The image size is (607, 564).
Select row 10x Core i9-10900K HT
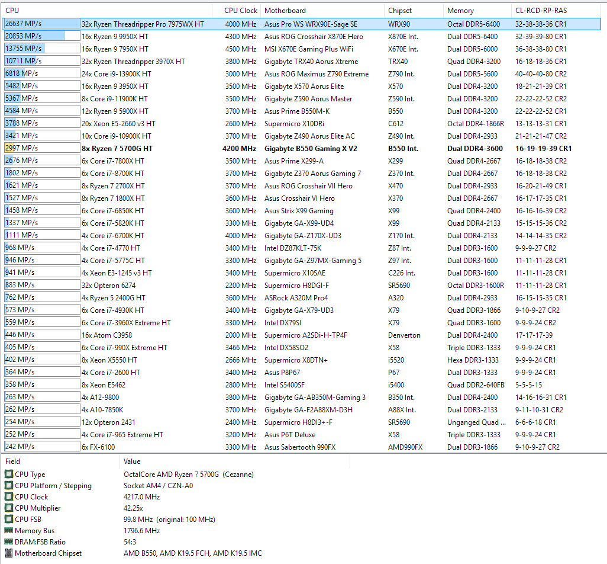click(x=301, y=136)
